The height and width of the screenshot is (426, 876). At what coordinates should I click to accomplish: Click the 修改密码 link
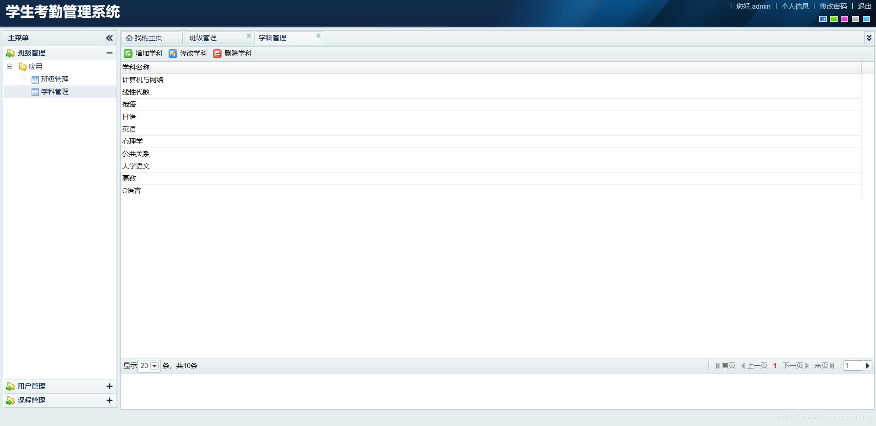pos(834,6)
